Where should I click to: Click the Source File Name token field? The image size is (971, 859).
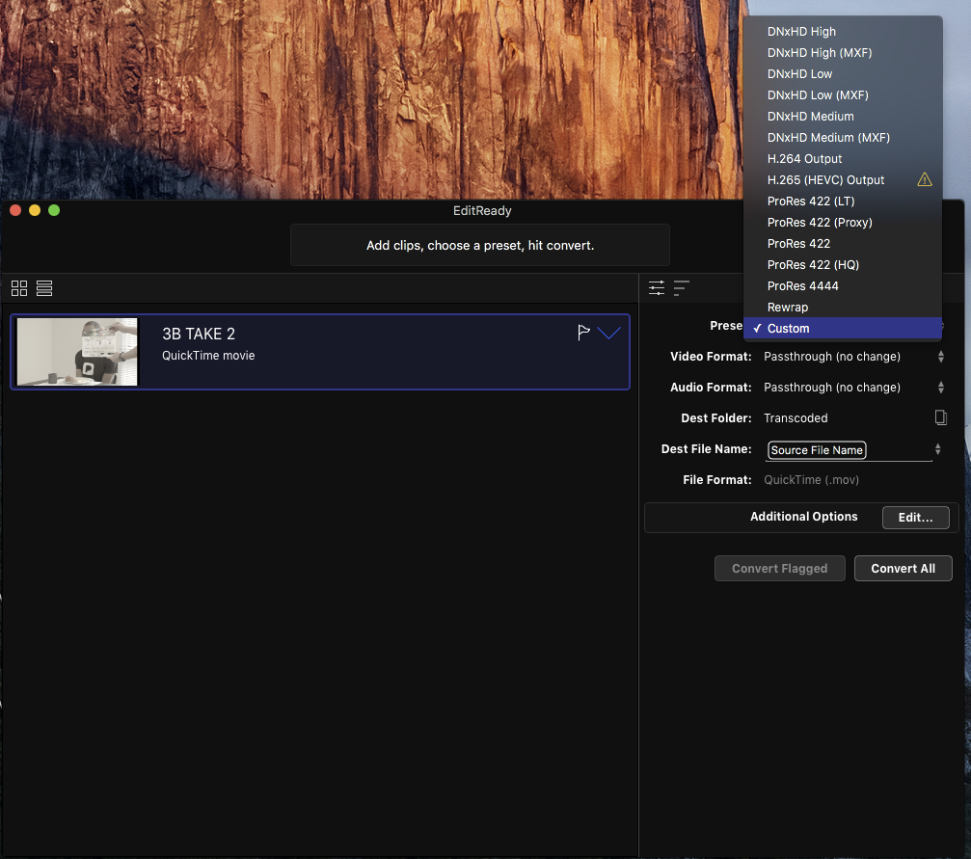pos(817,450)
